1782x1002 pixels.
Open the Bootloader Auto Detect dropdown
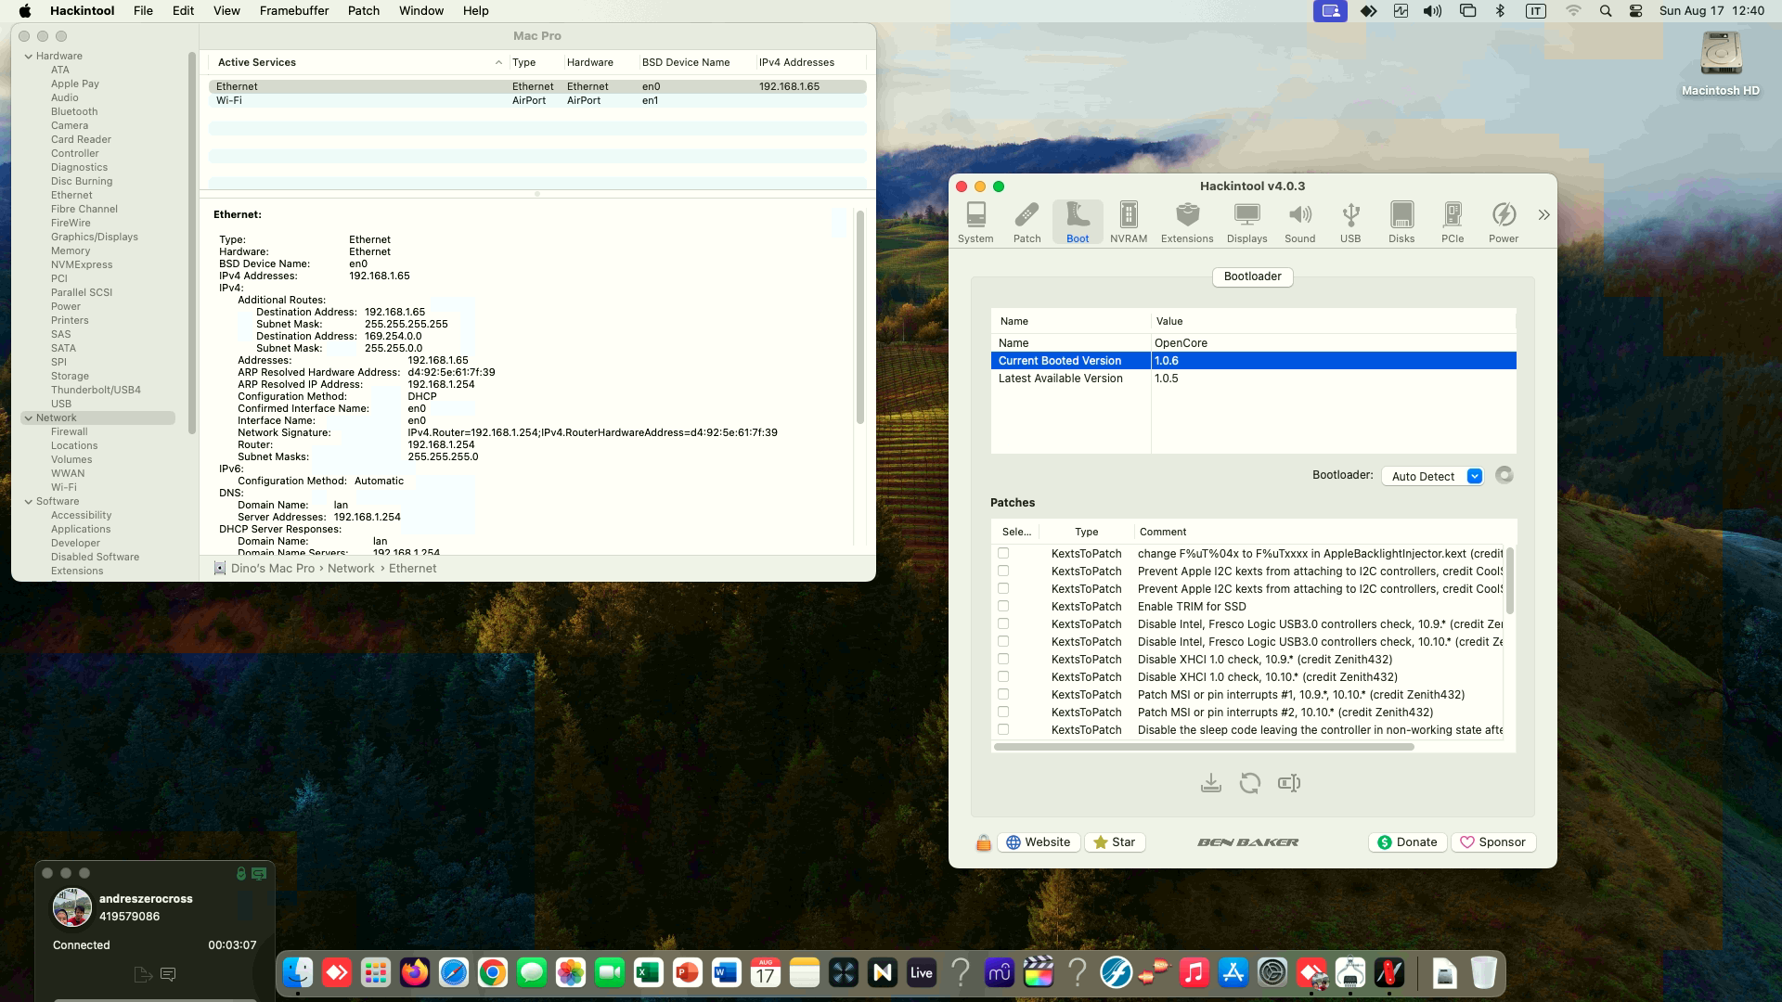coord(1433,476)
